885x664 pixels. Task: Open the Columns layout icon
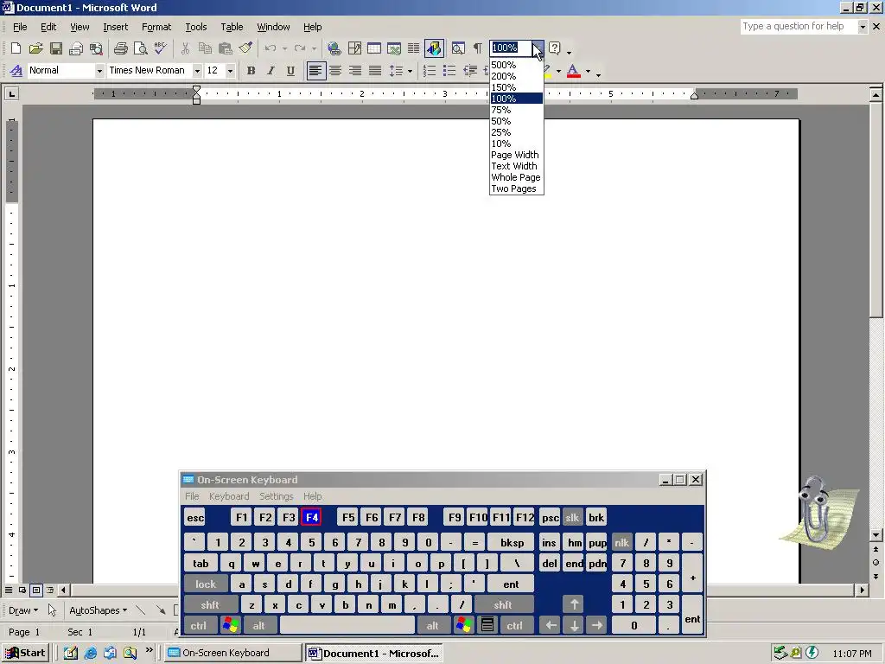414,48
